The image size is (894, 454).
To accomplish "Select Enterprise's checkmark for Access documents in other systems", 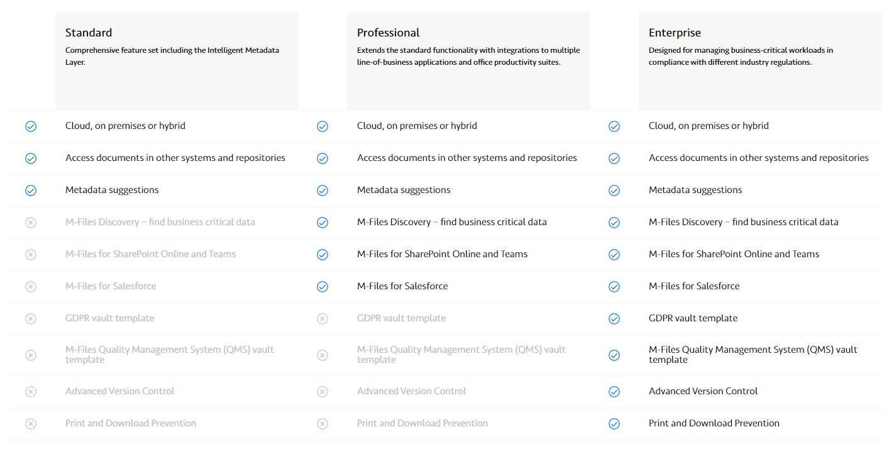I will pyautogui.click(x=614, y=158).
